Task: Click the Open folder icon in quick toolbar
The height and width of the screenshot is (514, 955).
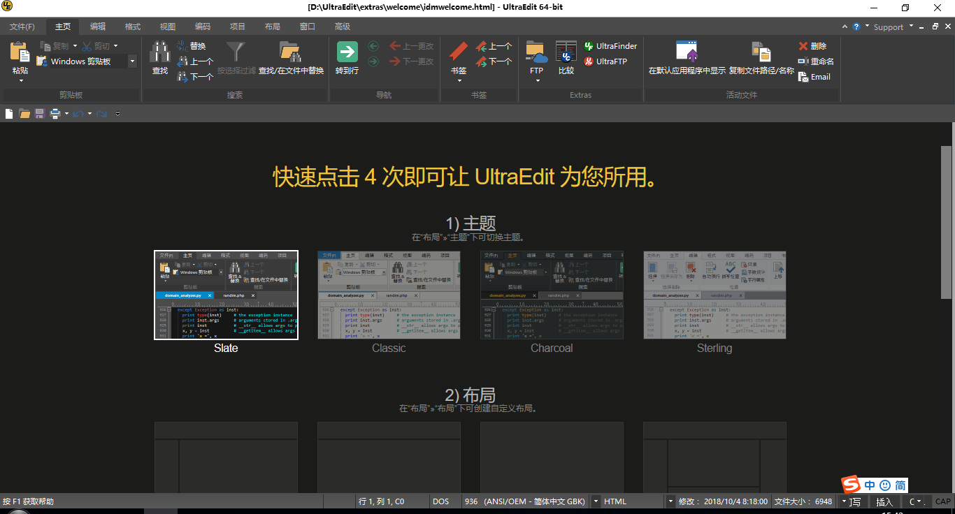Action: tap(24, 113)
